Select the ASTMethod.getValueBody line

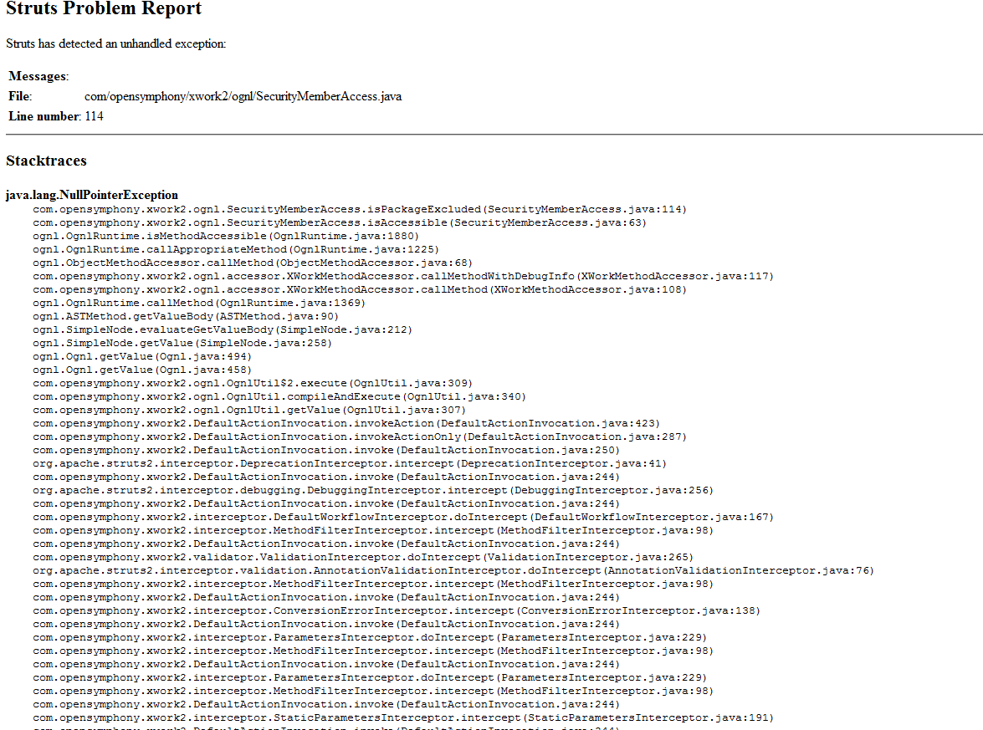pos(186,316)
